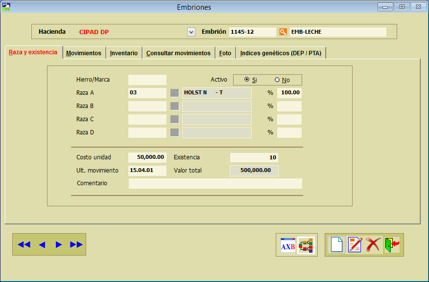Screen dimensions: 429x282
Task: Open the Raza A lookup square button
Action: tap(174, 93)
